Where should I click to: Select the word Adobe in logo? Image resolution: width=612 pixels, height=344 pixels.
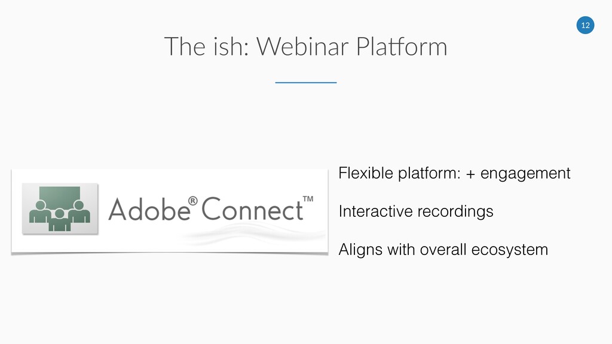(148, 211)
